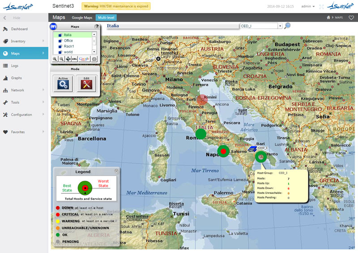This screenshot has height=253, width=358.
Task: Expand the Configuration submenu arrow
Action: (x=43, y=114)
